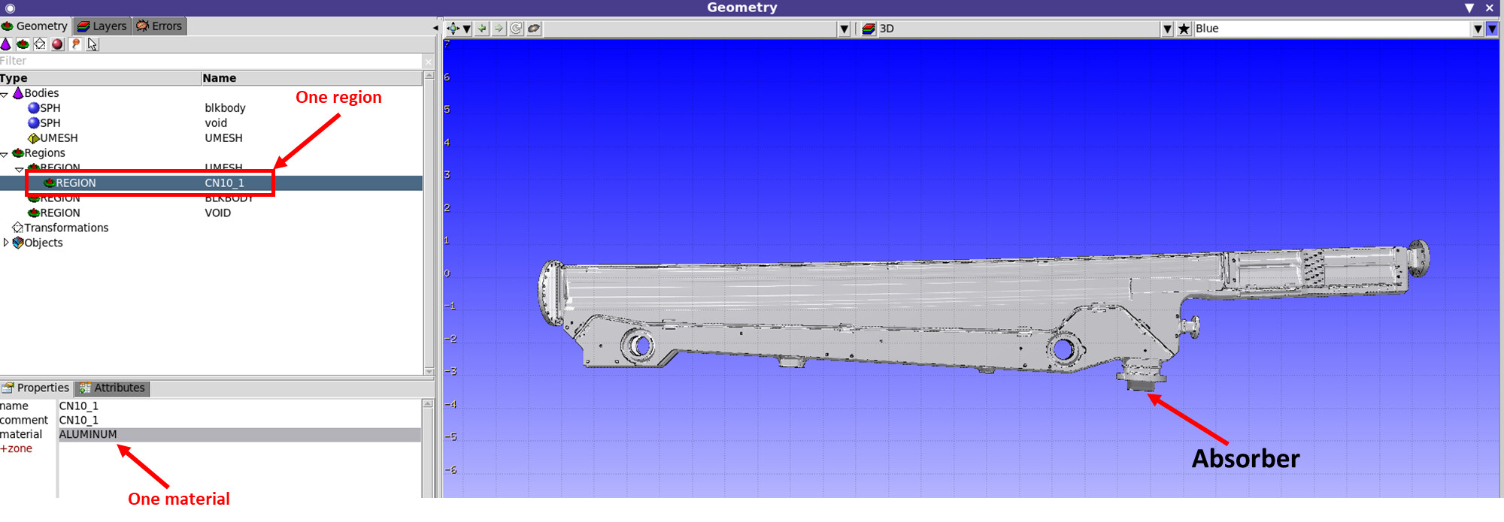
Task: Click the star icon beside Blue field
Action: [x=1184, y=29]
